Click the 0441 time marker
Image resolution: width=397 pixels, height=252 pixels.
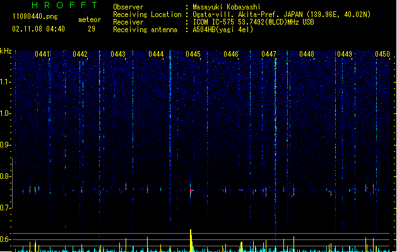click(42, 54)
